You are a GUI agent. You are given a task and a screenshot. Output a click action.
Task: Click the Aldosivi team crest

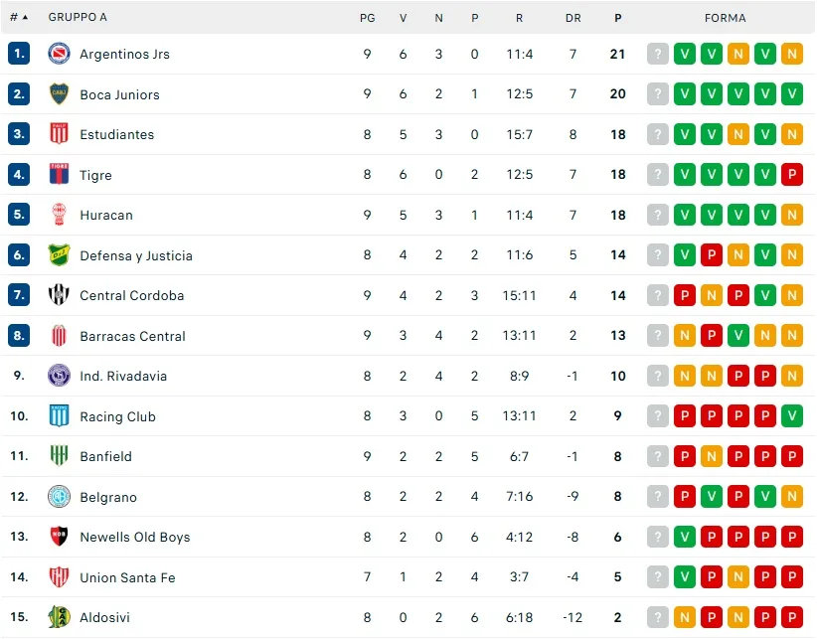click(60, 617)
